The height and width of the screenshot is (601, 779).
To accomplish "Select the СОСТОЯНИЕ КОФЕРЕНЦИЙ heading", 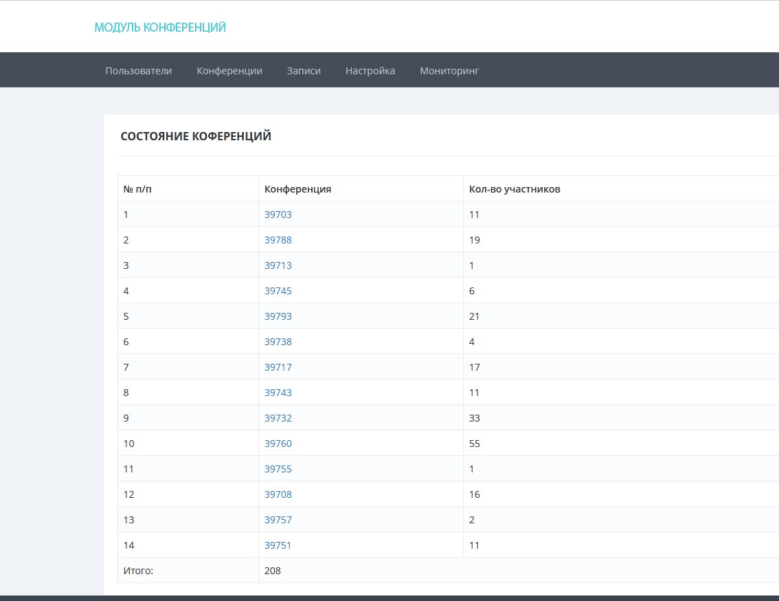I will tap(196, 136).
